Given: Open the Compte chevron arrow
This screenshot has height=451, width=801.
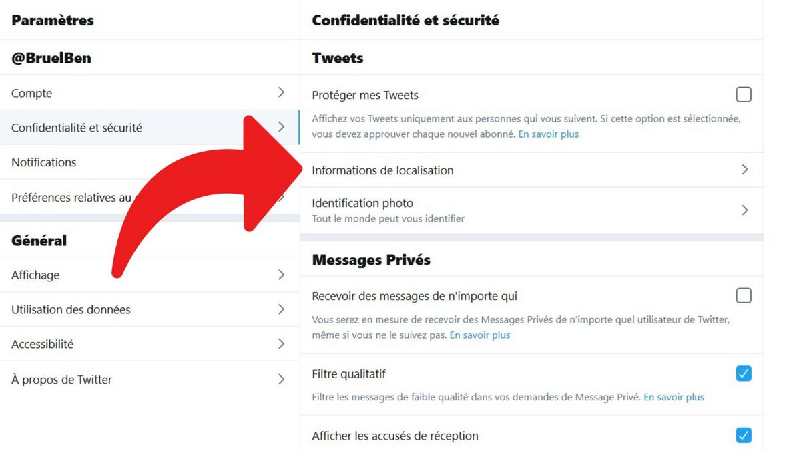Looking at the screenshot, I should pos(281,92).
